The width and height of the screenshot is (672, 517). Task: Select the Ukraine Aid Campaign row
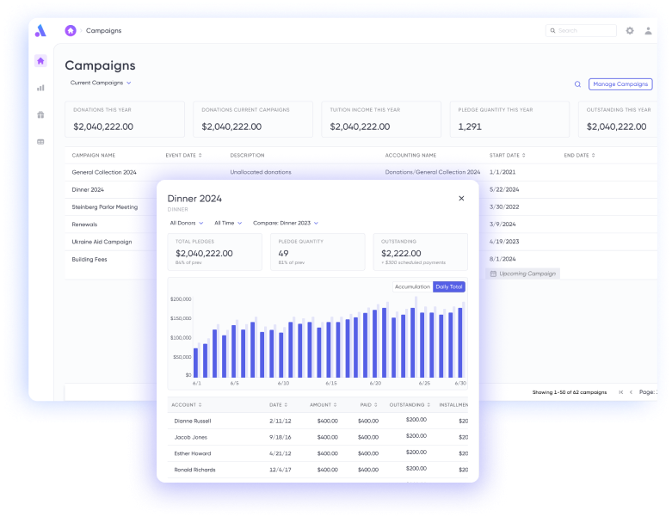tap(102, 242)
